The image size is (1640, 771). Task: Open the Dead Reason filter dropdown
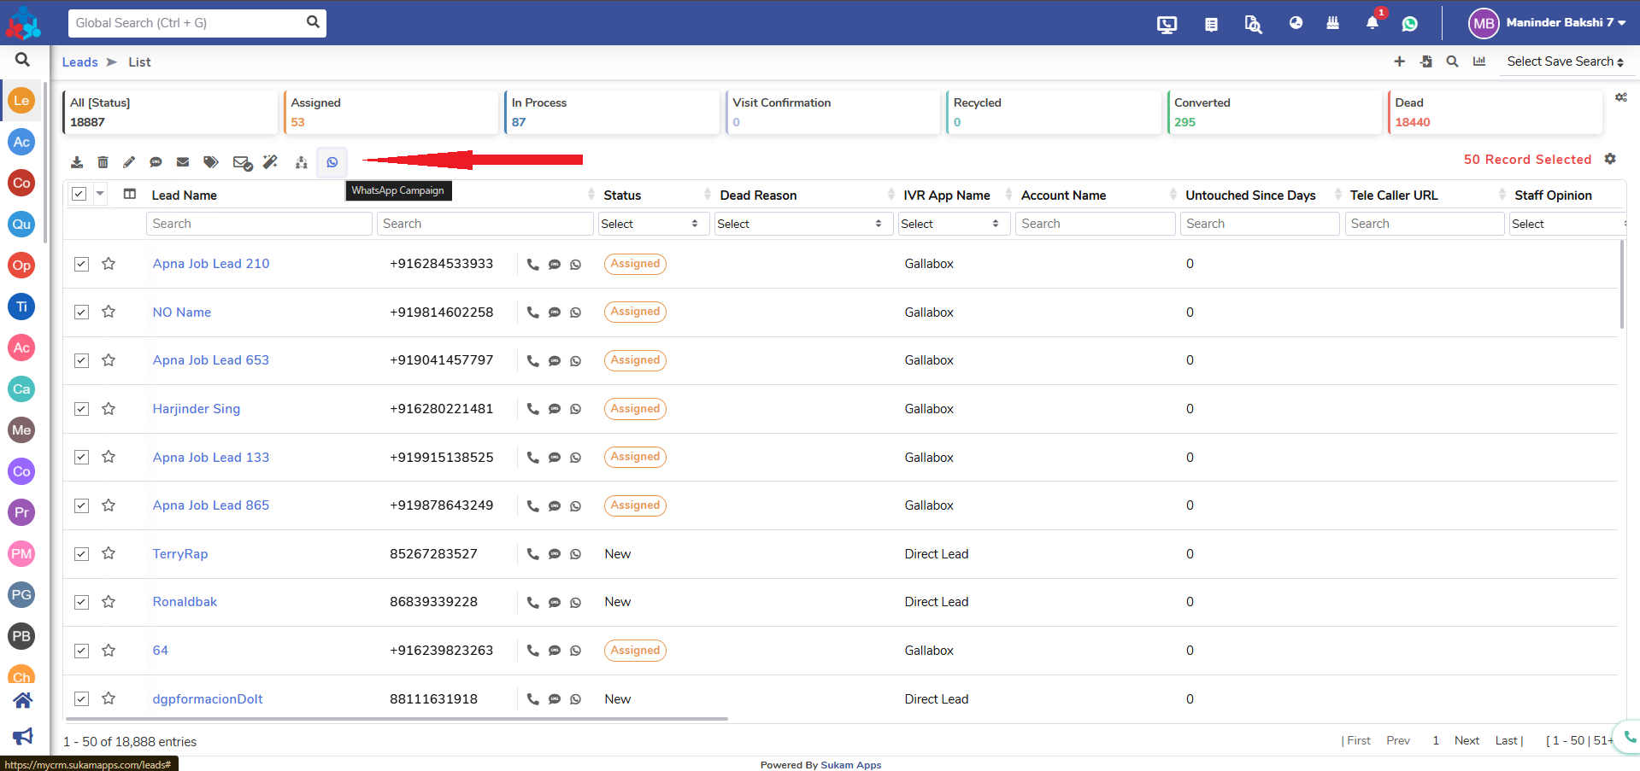(x=802, y=224)
